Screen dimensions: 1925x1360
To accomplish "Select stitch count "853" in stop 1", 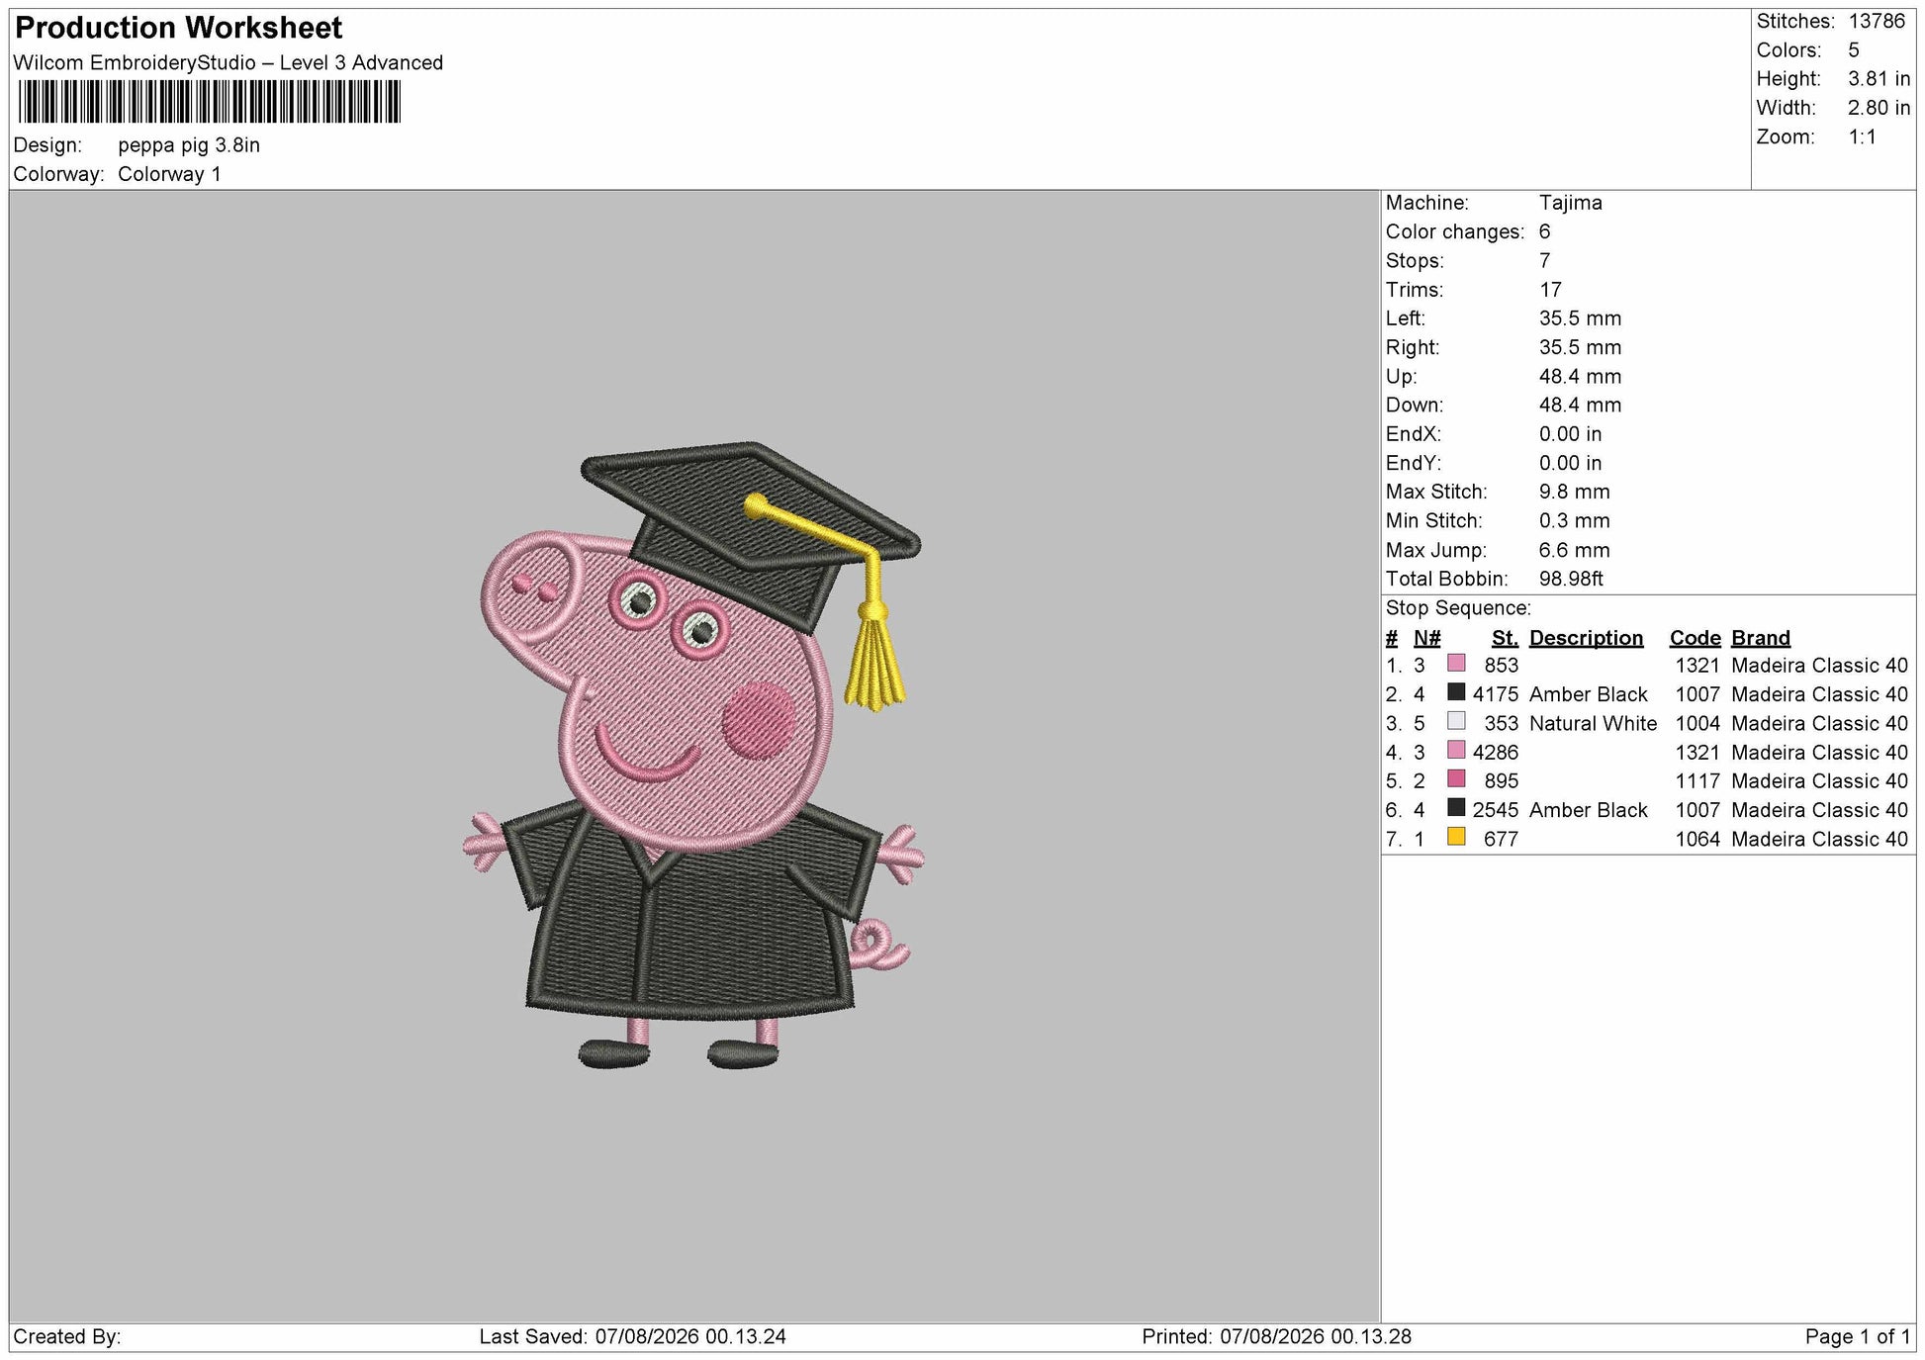I will coord(1502,666).
